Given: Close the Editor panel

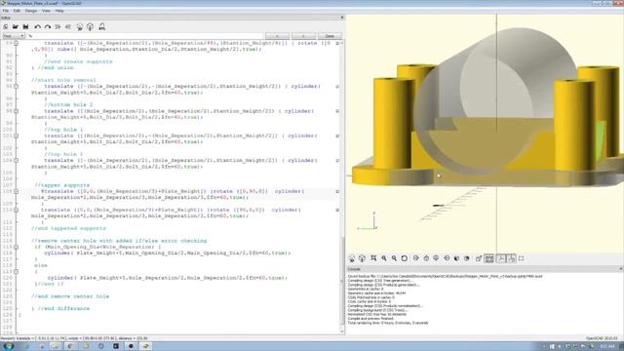Looking at the screenshot, I should point(342,18).
